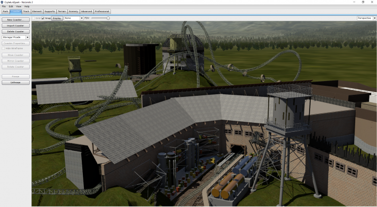
Task: Open the Perspective view dropdown
Action: point(367,18)
